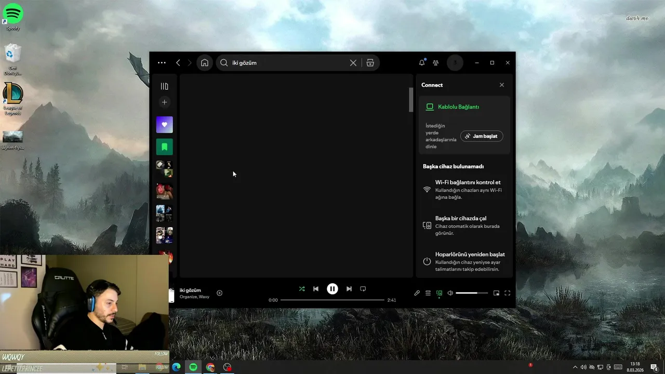Click 'Hoparlörünü yeniden başlat'
Image resolution: width=665 pixels, height=374 pixels.
pos(470,255)
